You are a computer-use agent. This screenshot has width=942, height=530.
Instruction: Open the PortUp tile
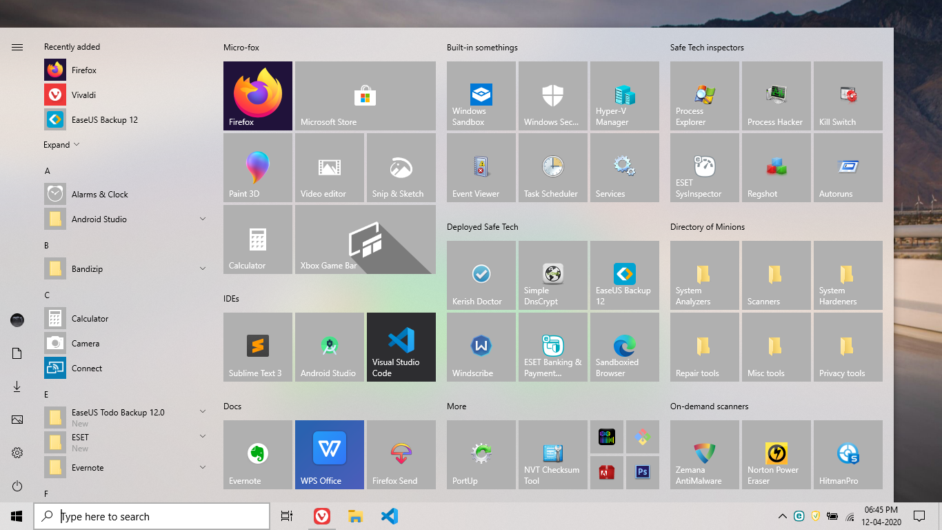click(481, 455)
